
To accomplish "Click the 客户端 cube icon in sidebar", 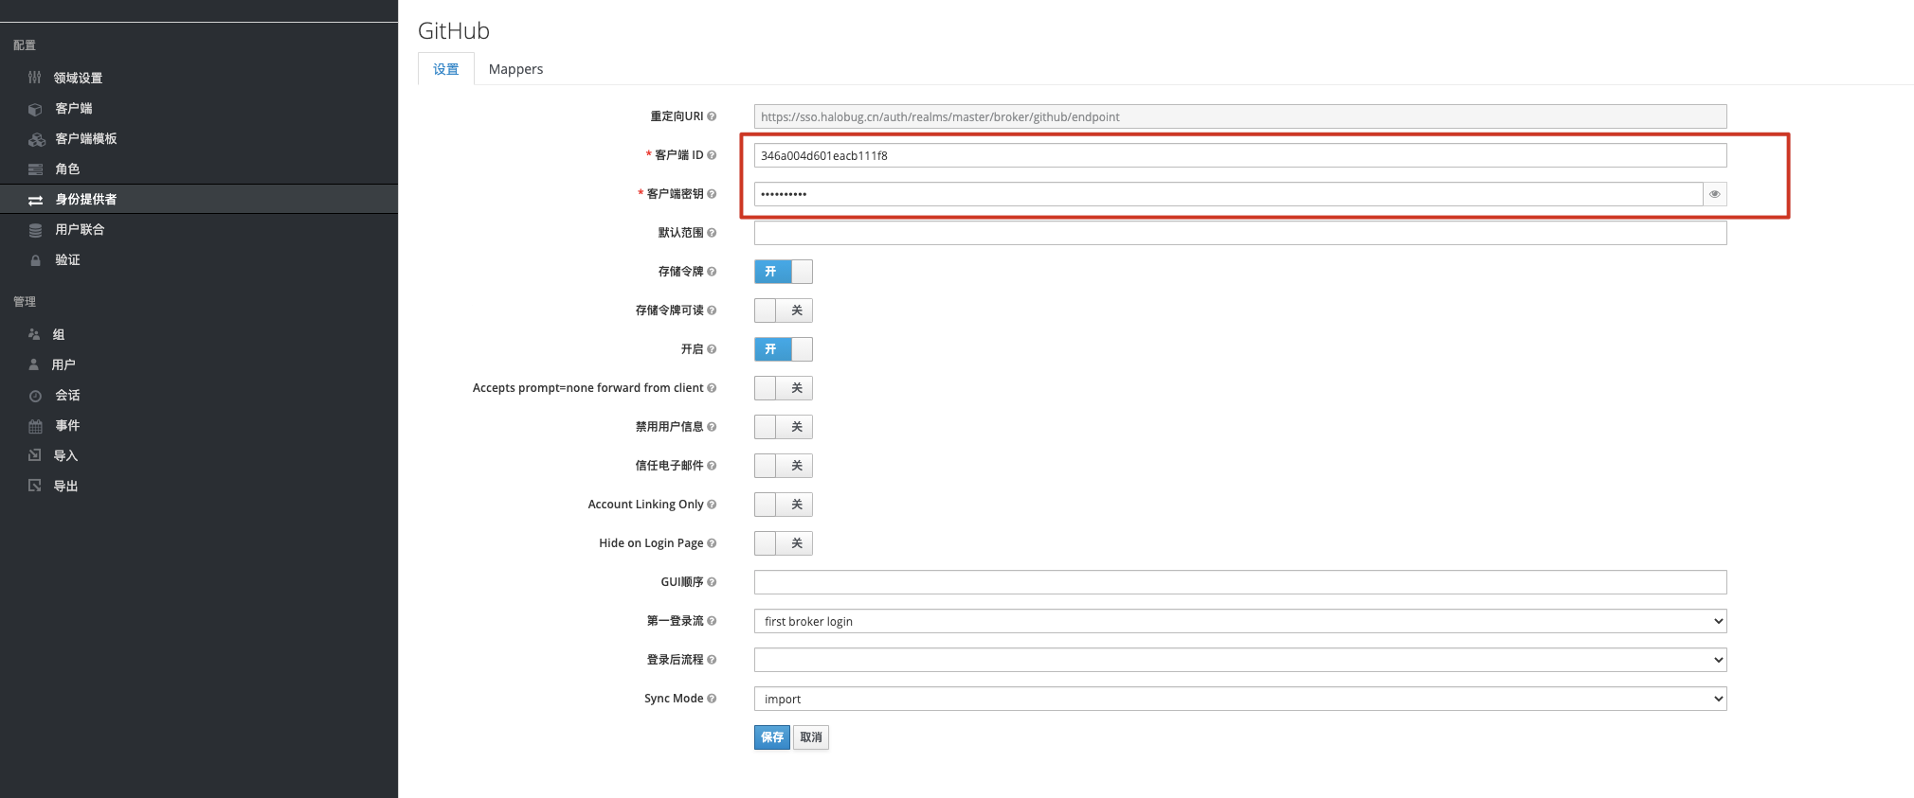I will [35, 109].
